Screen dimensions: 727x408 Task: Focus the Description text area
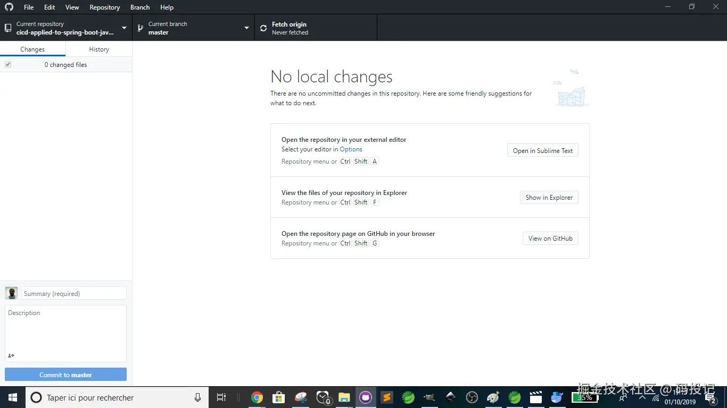66,334
